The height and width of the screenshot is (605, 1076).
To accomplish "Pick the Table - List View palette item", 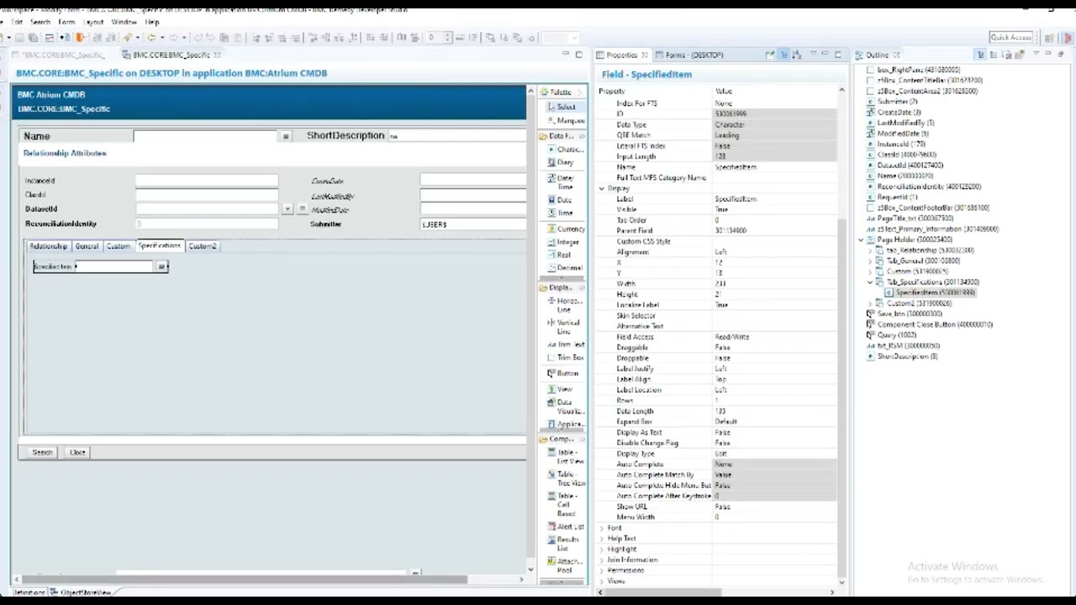I will pos(565,457).
